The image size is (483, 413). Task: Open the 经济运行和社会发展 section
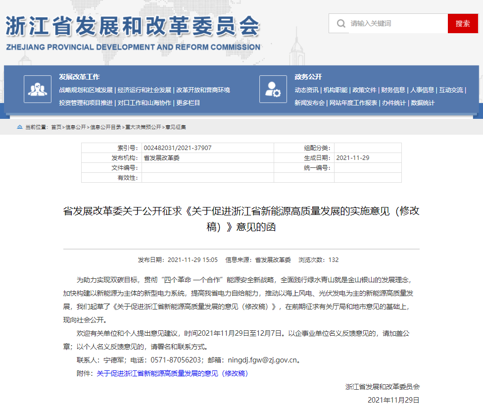click(145, 91)
